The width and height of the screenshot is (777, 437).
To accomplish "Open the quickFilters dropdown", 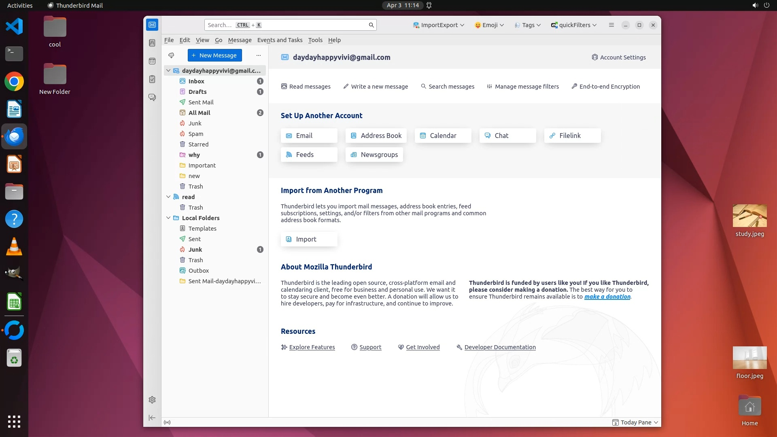I will pyautogui.click(x=574, y=25).
